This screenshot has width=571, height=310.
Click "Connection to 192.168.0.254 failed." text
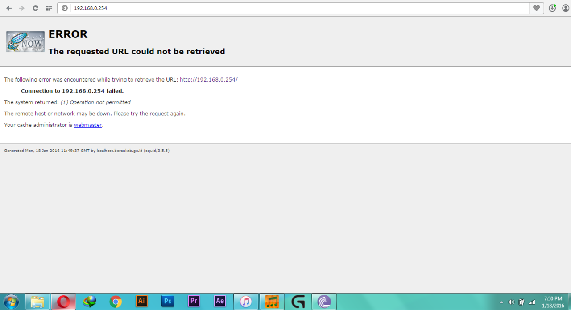[72, 91]
